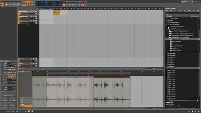Click the Legato button
Viewport: 201px width, 113px height.
[13, 98]
